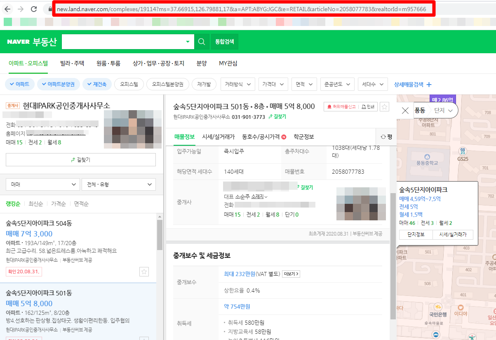Uncheck the 아파트분양권 filter chip
This screenshot has width=496, height=340.
pyautogui.click(x=59, y=84)
